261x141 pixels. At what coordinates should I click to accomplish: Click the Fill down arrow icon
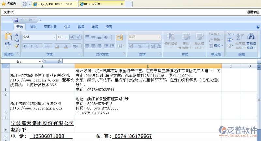[229, 40]
